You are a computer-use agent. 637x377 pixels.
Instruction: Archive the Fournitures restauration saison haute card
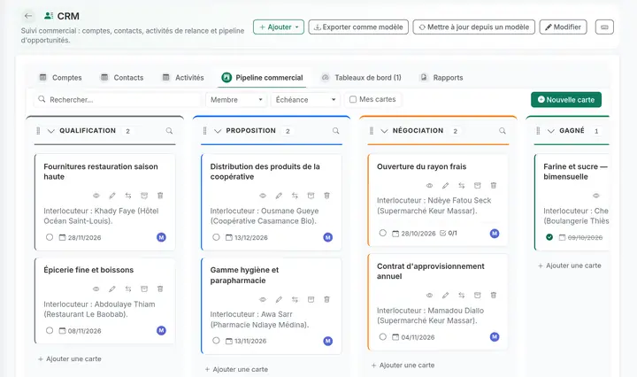tap(144, 196)
